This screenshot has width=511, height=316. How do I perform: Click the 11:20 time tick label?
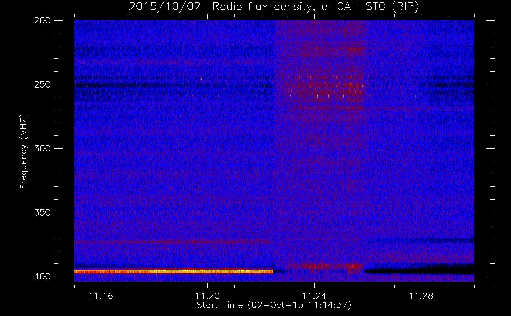click(x=207, y=296)
